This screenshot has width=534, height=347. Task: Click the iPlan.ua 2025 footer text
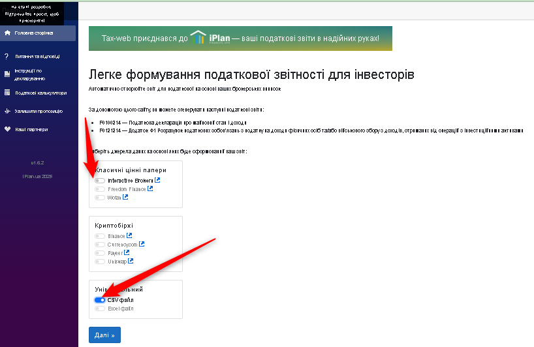tap(37, 176)
